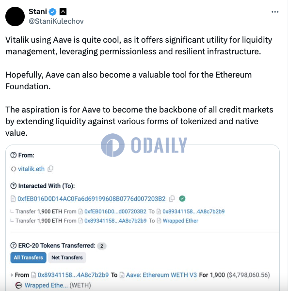Viewport: 288px width, 291px height.
Task: Click Stani's black profile avatar
Action: click(x=15, y=16)
